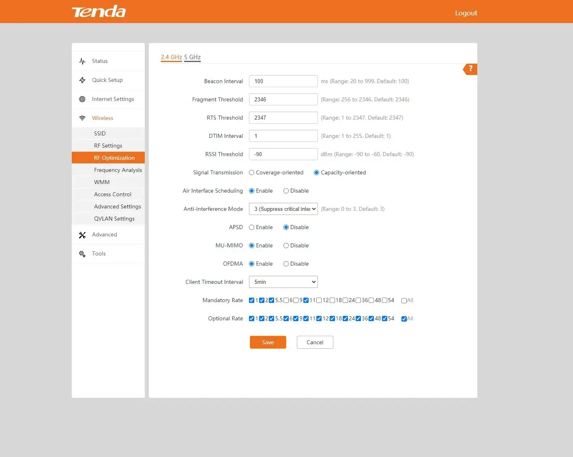The image size is (573, 457).
Task: Save the RF optimization settings
Action: pyautogui.click(x=268, y=342)
